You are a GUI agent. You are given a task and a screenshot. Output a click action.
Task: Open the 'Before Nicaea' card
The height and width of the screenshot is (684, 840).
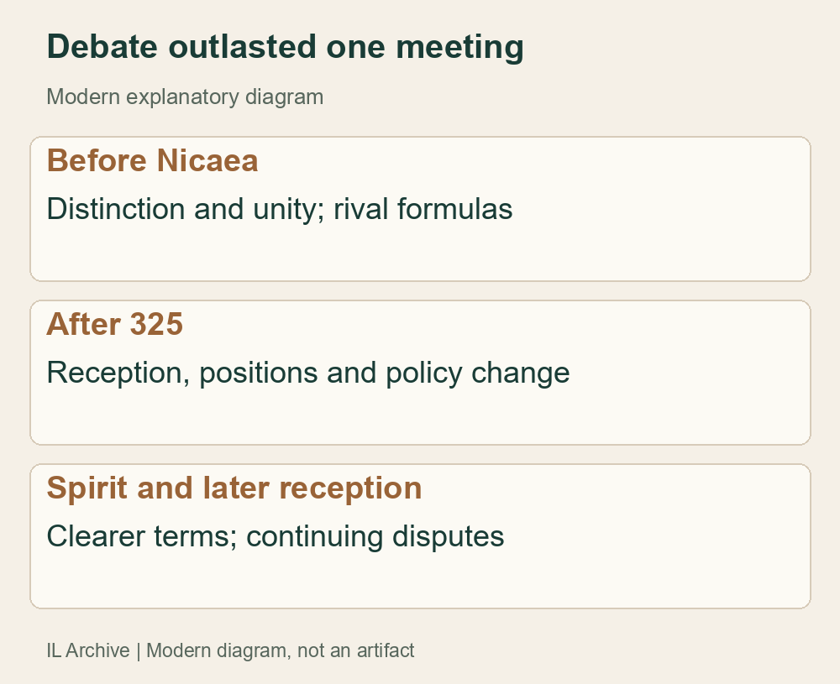click(x=420, y=209)
